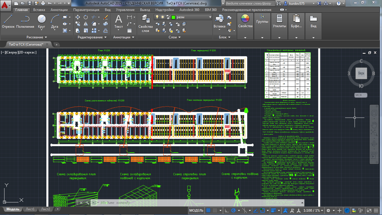Image resolution: width=382 pixels, height=215 pixels.
Task: Switch to the Лист2 layout tab
Action: [x=45, y=209]
